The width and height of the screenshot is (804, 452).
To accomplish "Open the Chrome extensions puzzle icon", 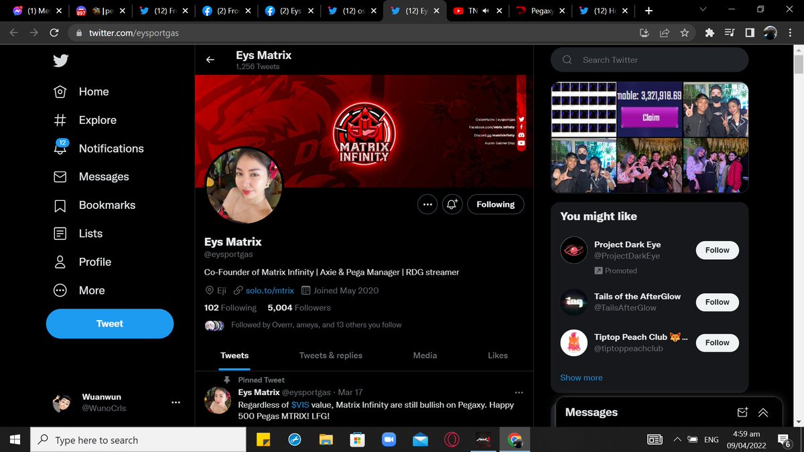I will (710, 33).
